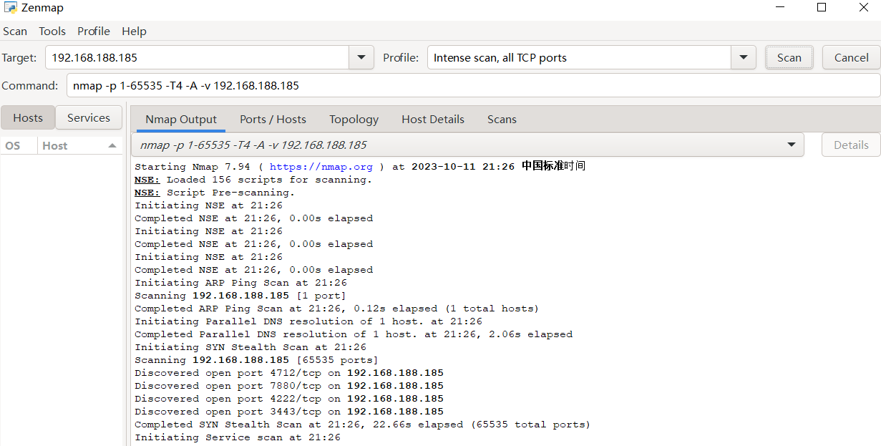The width and height of the screenshot is (881, 446).
Task: Expand the Profile dropdown arrow
Action: [744, 57]
